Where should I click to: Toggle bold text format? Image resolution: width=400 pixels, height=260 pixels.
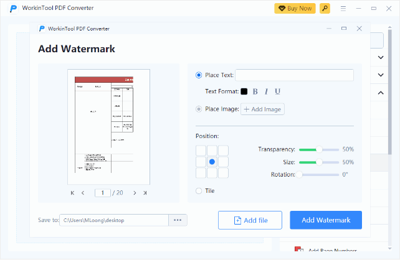(255, 91)
